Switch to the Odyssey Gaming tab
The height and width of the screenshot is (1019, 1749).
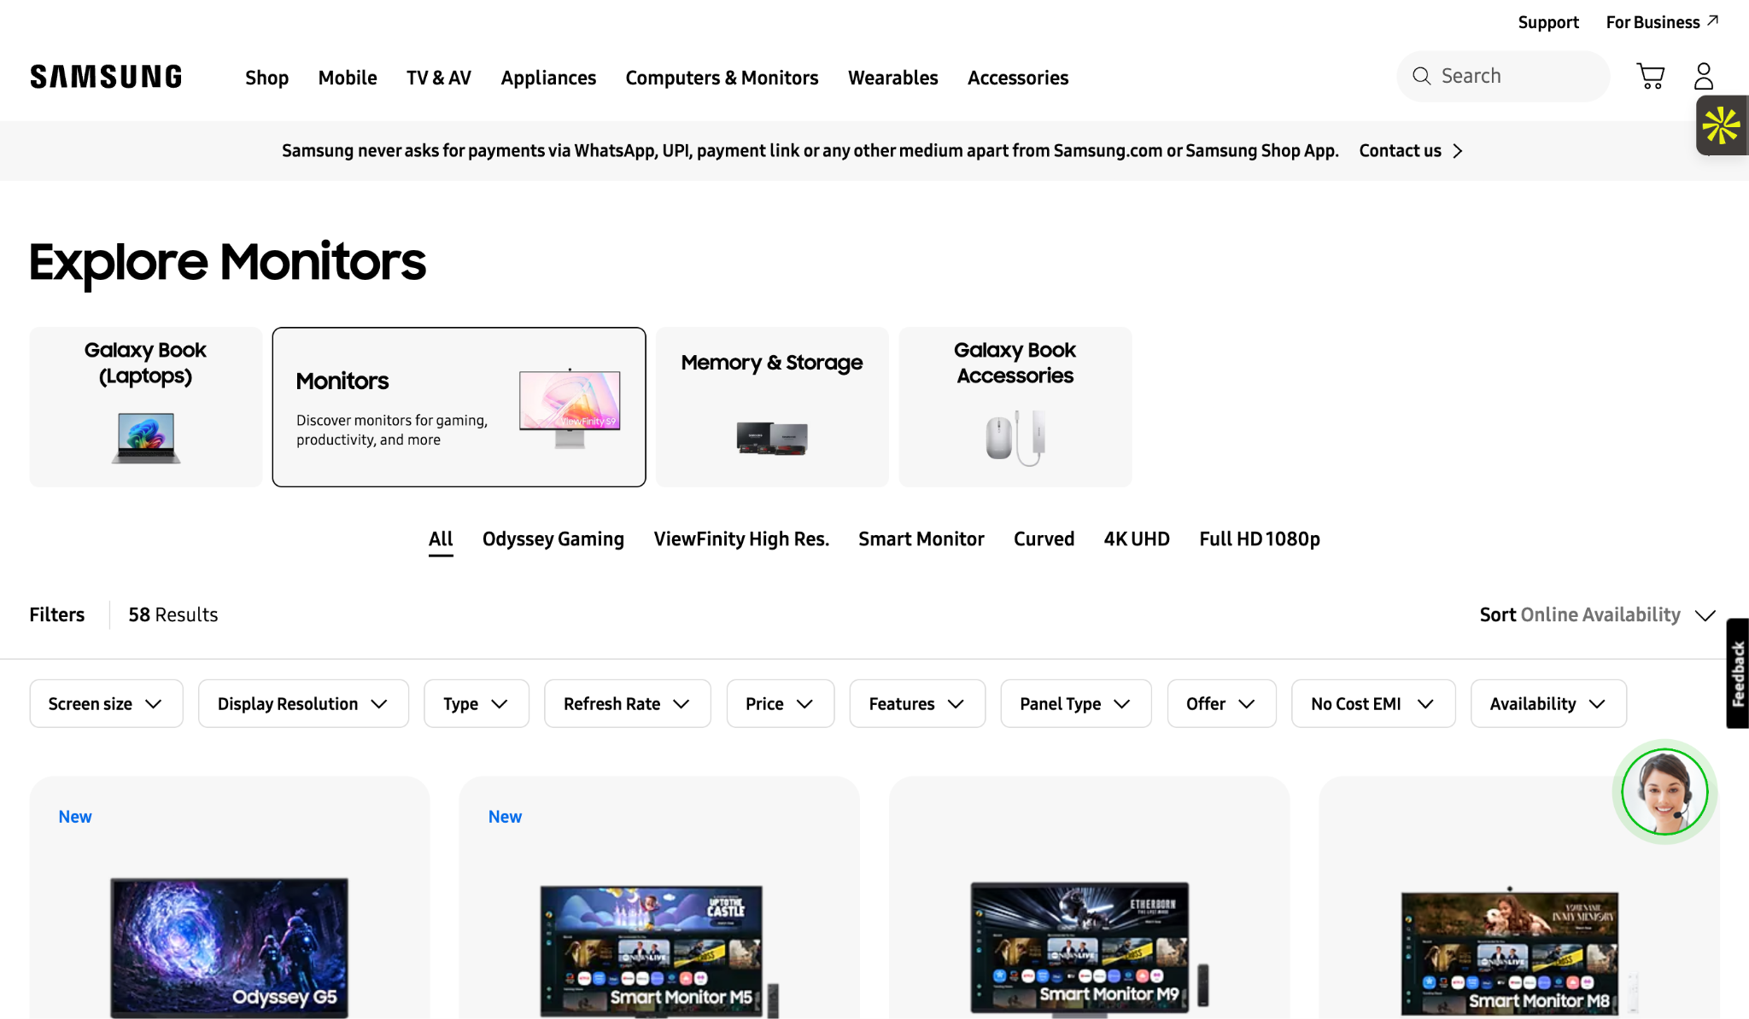pyautogui.click(x=553, y=539)
